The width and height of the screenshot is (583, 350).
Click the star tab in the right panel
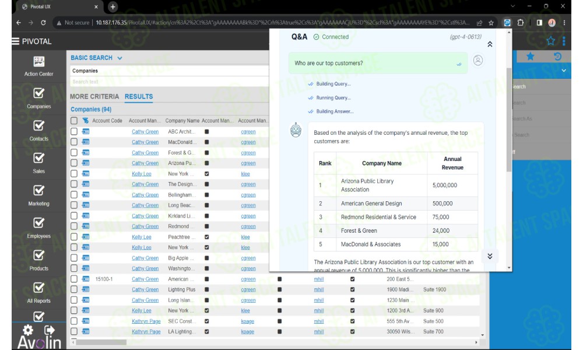click(x=530, y=57)
